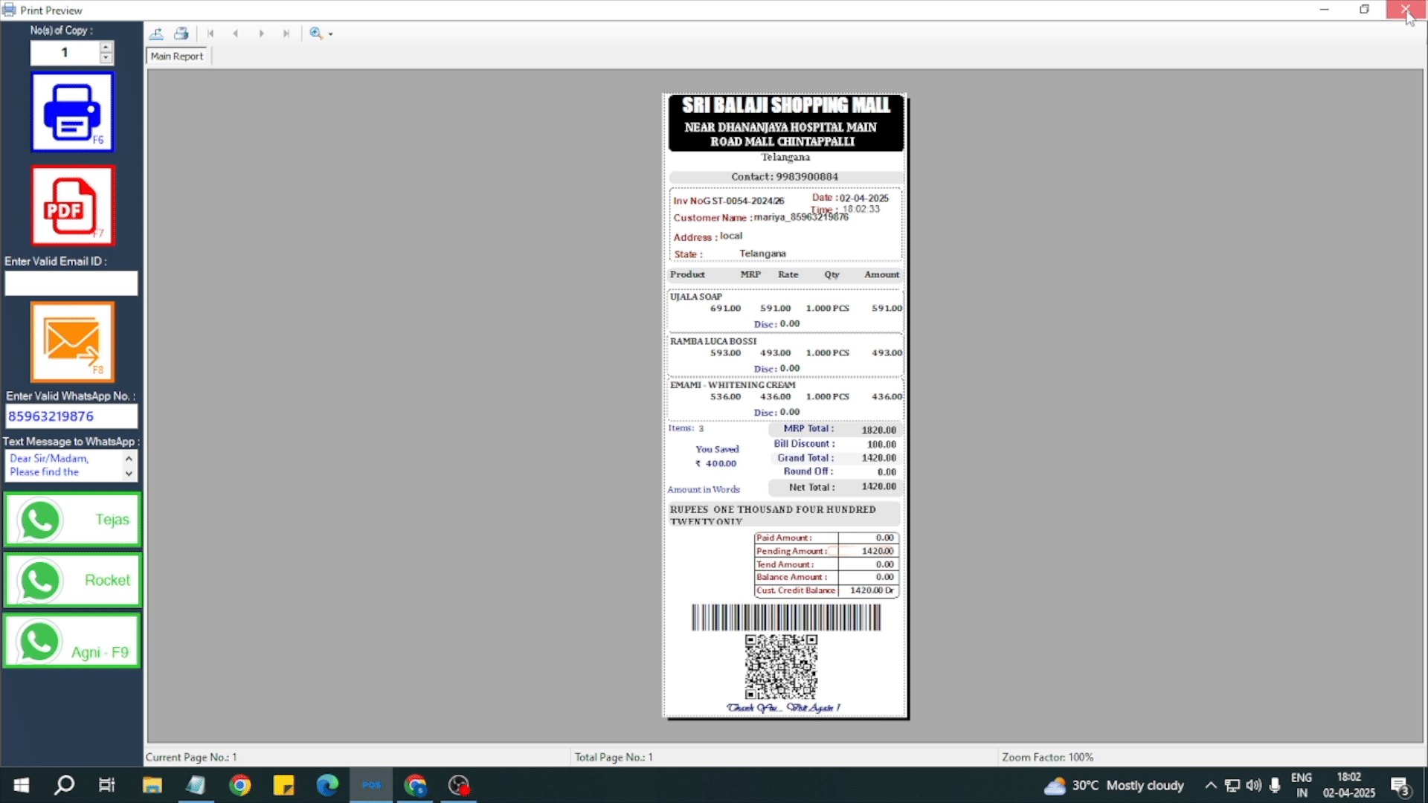1428x803 pixels.
Task: Go to first page toolbar icon
Action: [x=210, y=33]
